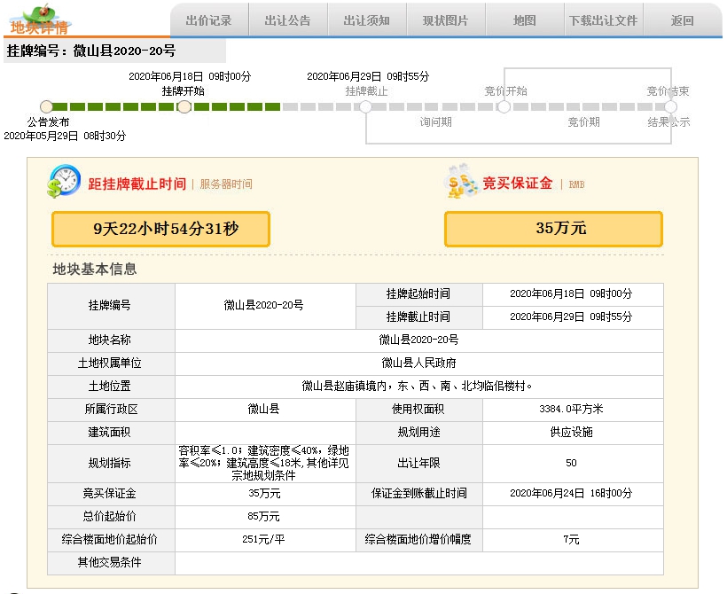The width and height of the screenshot is (727, 594).
Task: Click the 所属行政区 value 微山县
Action: (x=264, y=409)
